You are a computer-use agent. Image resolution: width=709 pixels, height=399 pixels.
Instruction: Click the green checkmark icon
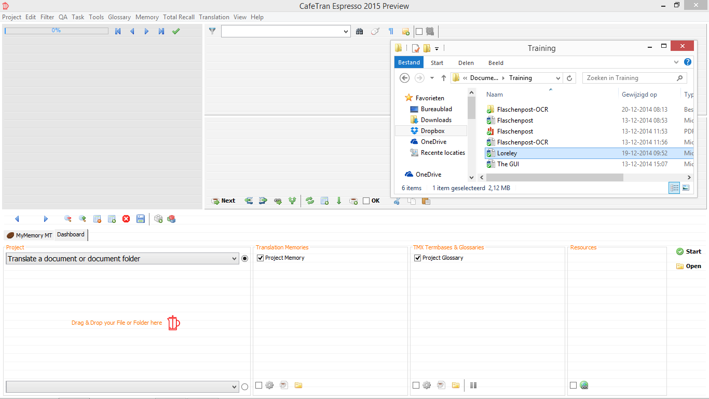click(176, 32)
